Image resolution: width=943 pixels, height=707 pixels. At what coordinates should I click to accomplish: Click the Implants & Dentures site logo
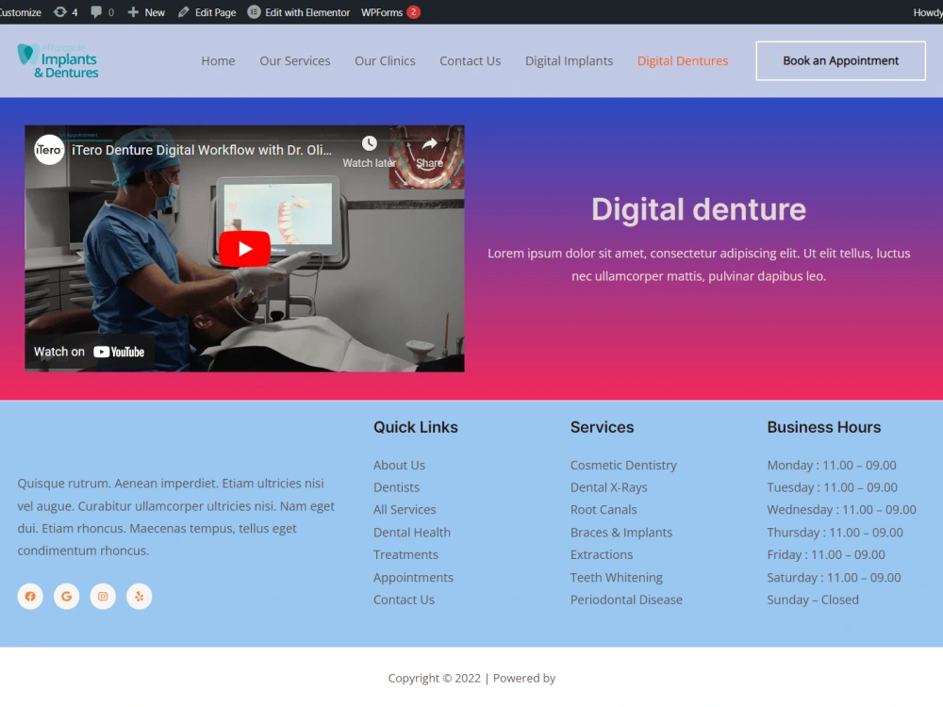coord(58,61)
